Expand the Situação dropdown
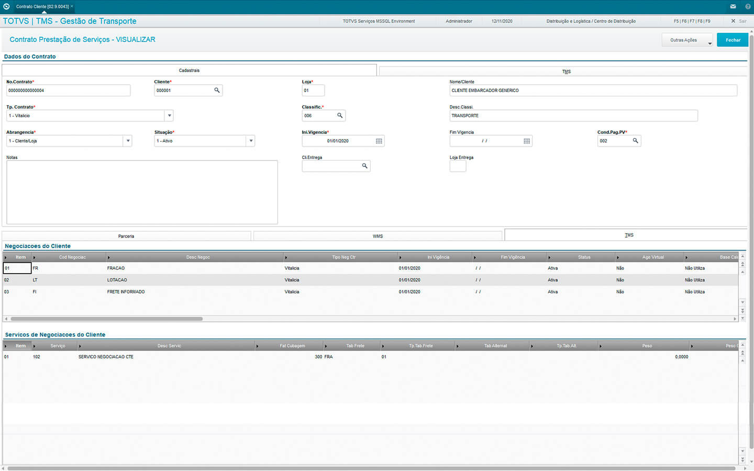This screenshot has width=754, height=471. tap(251, 141)
